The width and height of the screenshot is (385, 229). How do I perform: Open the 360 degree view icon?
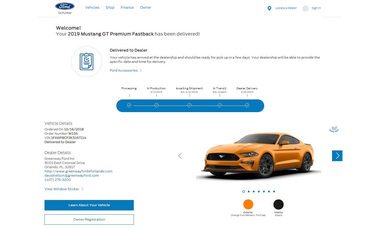pos(334,129)
